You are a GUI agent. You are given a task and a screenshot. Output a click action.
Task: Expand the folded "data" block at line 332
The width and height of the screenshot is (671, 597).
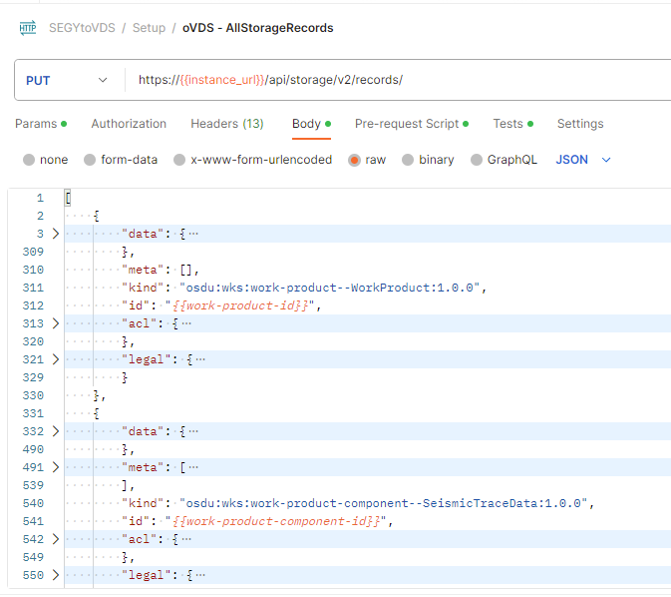coord(56,431)
